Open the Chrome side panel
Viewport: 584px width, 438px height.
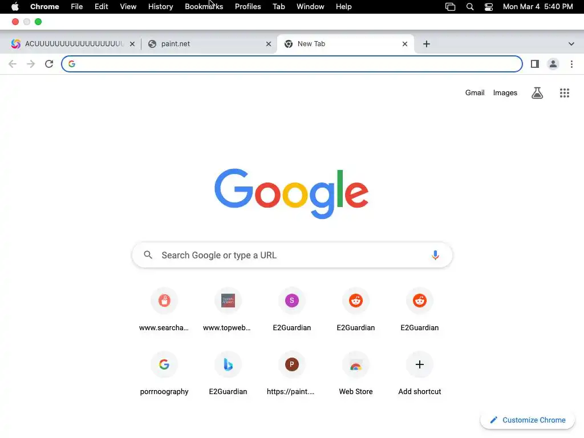click(x=535, y=64)
